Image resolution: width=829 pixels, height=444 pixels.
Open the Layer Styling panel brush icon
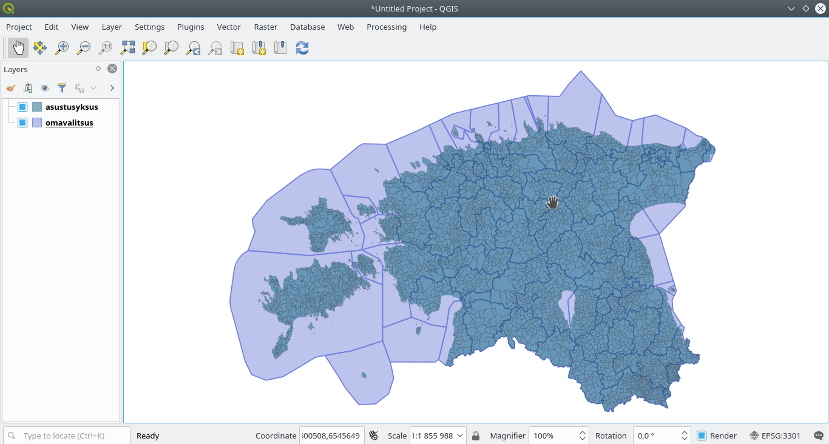point(10,88)
